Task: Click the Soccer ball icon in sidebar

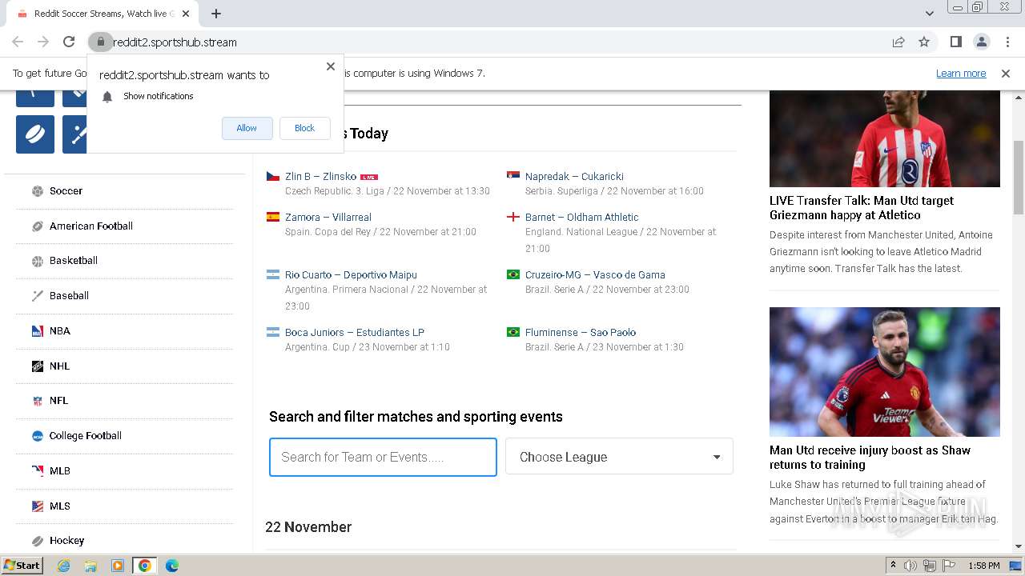Action: click(x=38, y=191)
